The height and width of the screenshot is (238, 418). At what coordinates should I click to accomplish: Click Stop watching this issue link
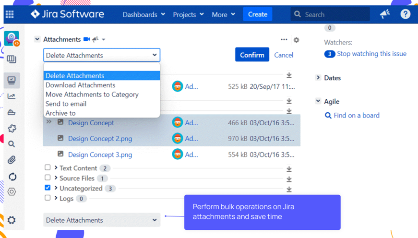[x=371, y=54]
